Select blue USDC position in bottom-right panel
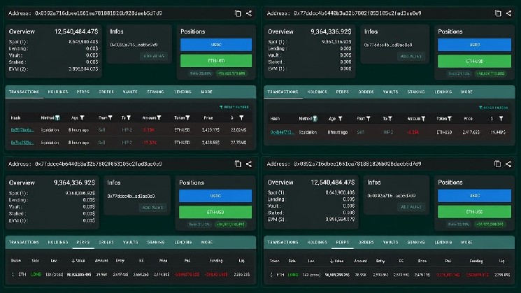The image size is (521, 293). click(x=474, y=196)
